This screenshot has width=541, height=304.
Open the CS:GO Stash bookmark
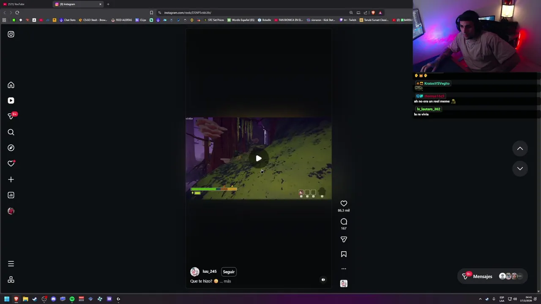point(93,20)
